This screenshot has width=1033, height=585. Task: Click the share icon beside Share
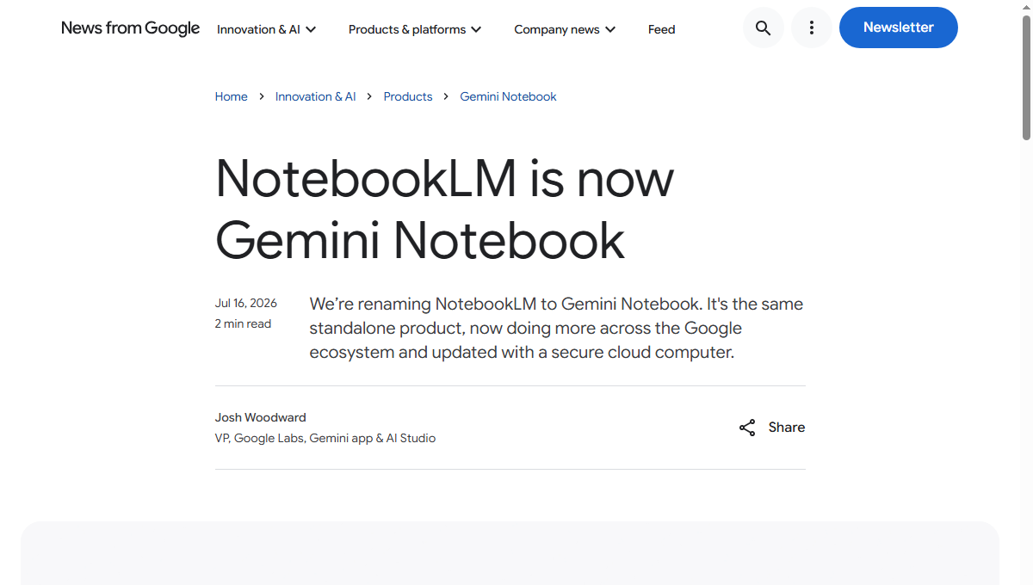(747, 428)
